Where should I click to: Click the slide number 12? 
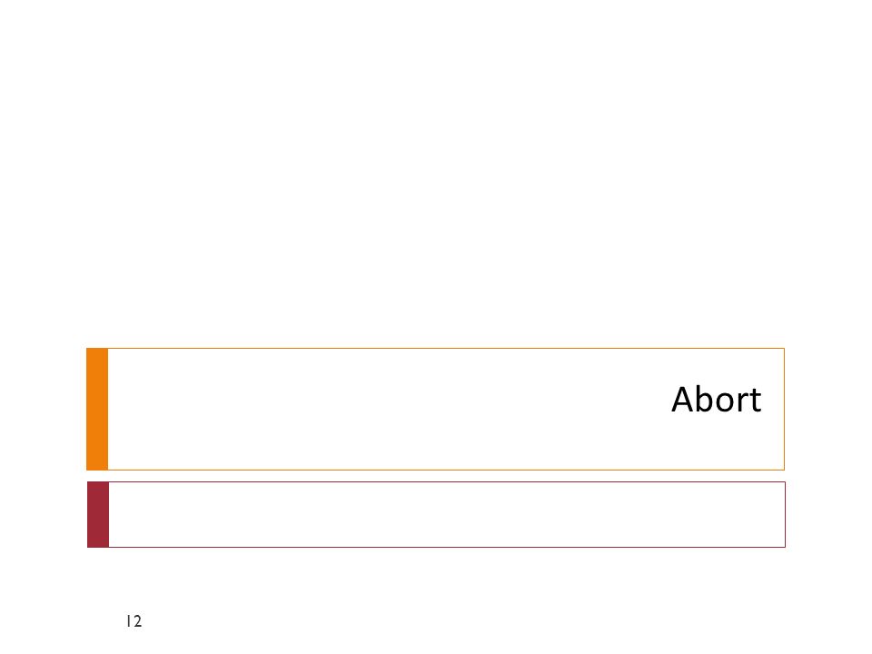tap(134, 621)
